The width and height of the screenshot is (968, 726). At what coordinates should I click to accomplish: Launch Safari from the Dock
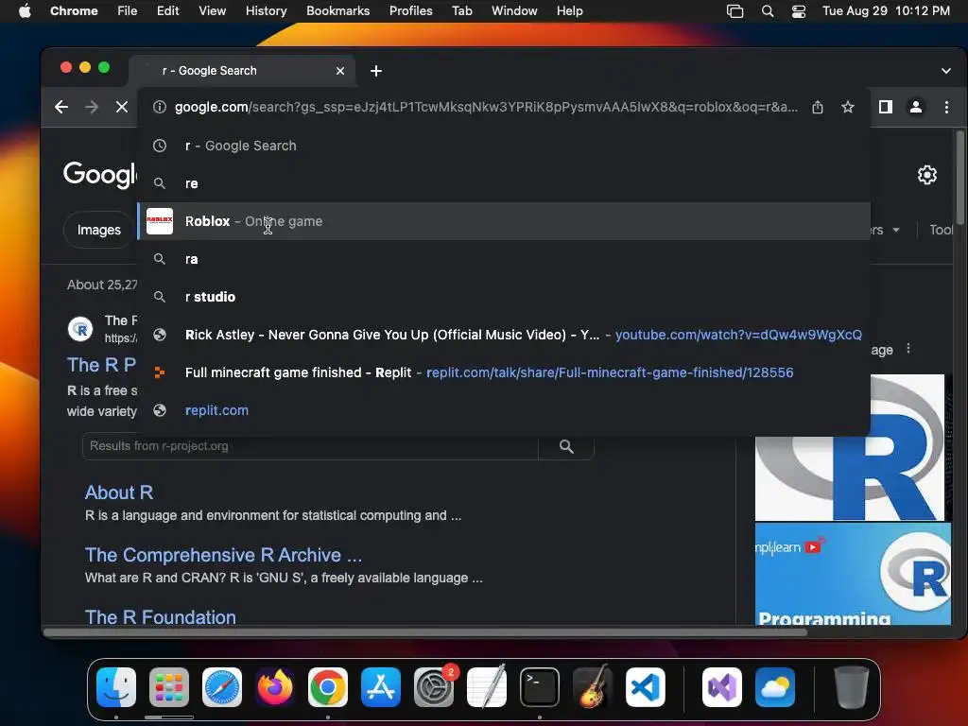(222, 687)
